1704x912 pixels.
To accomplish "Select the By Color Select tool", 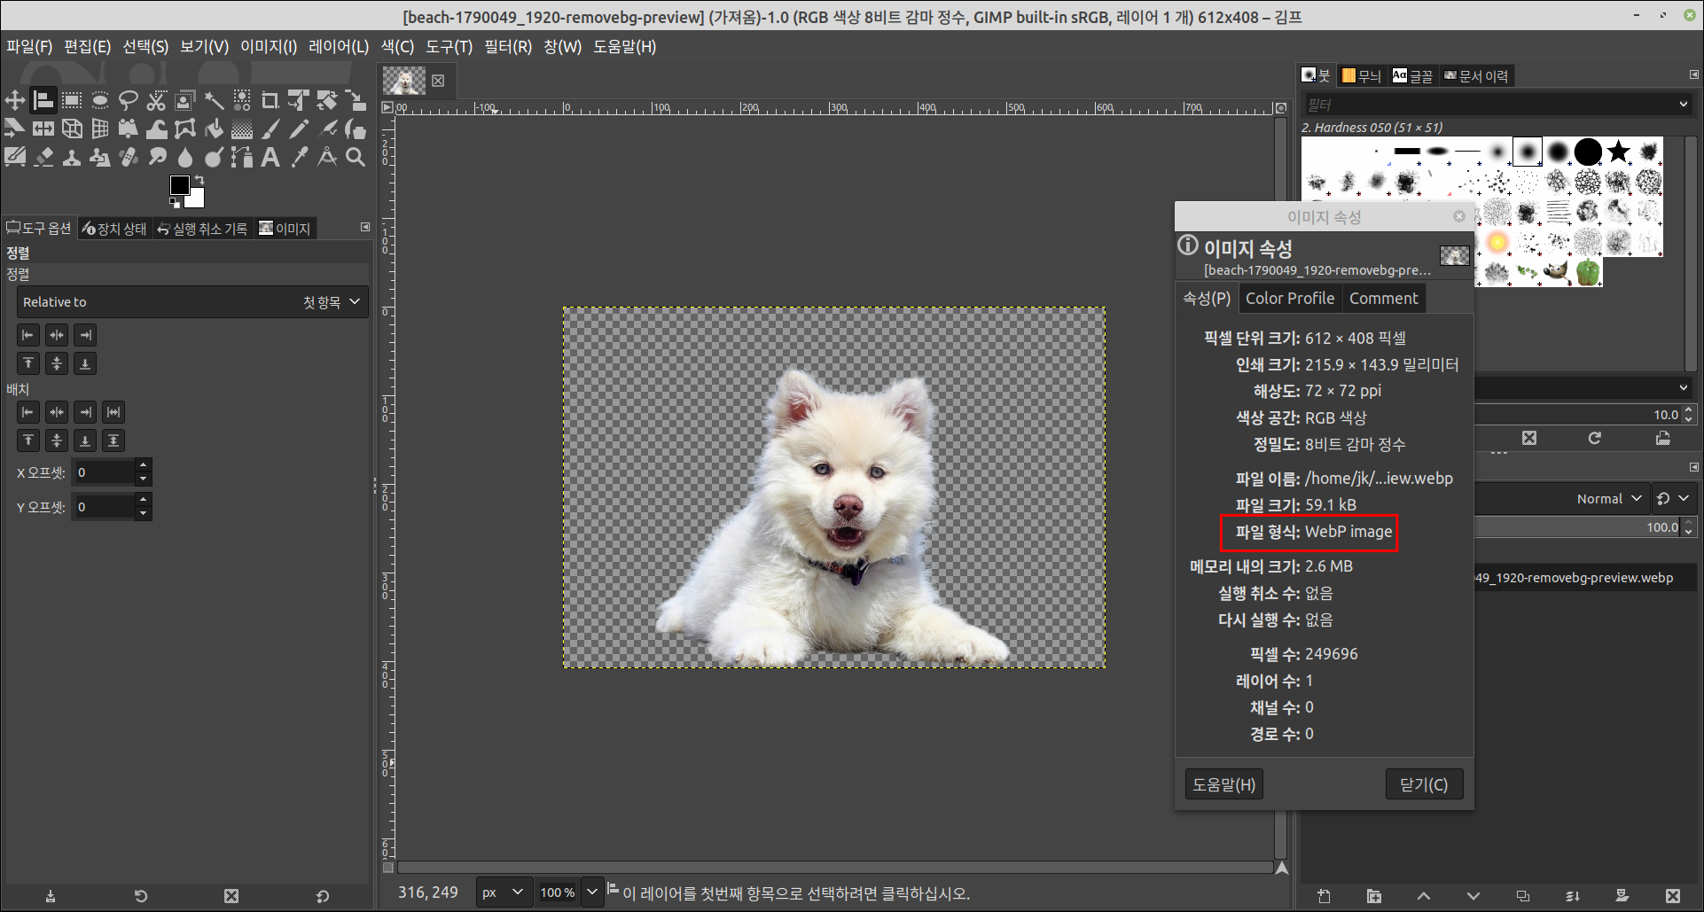I will point(242,100).
